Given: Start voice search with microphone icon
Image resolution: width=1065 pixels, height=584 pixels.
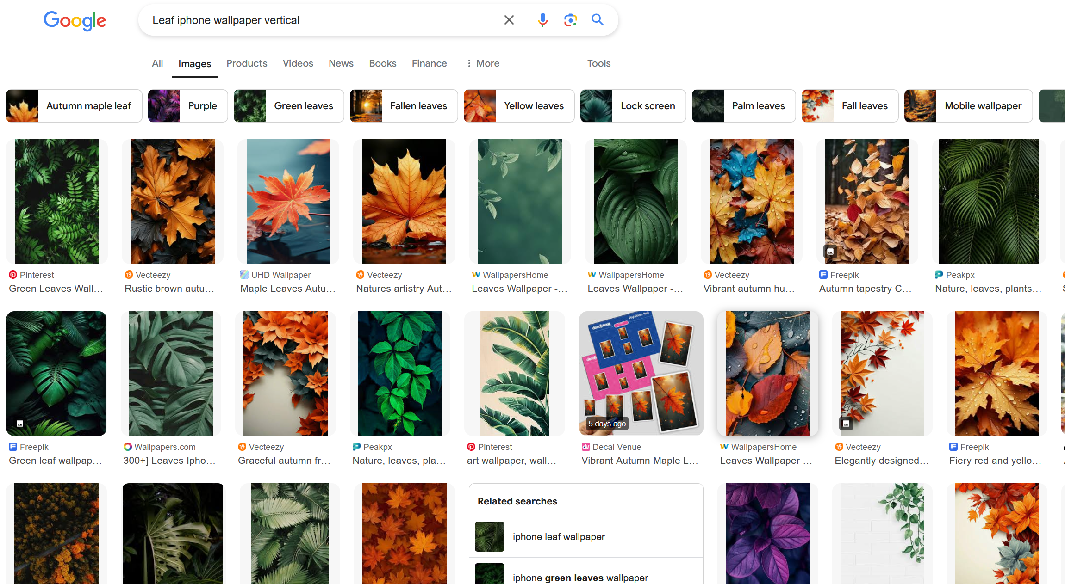Looking at the screenshot, I should pyautogui.click(x=542, y=20).
